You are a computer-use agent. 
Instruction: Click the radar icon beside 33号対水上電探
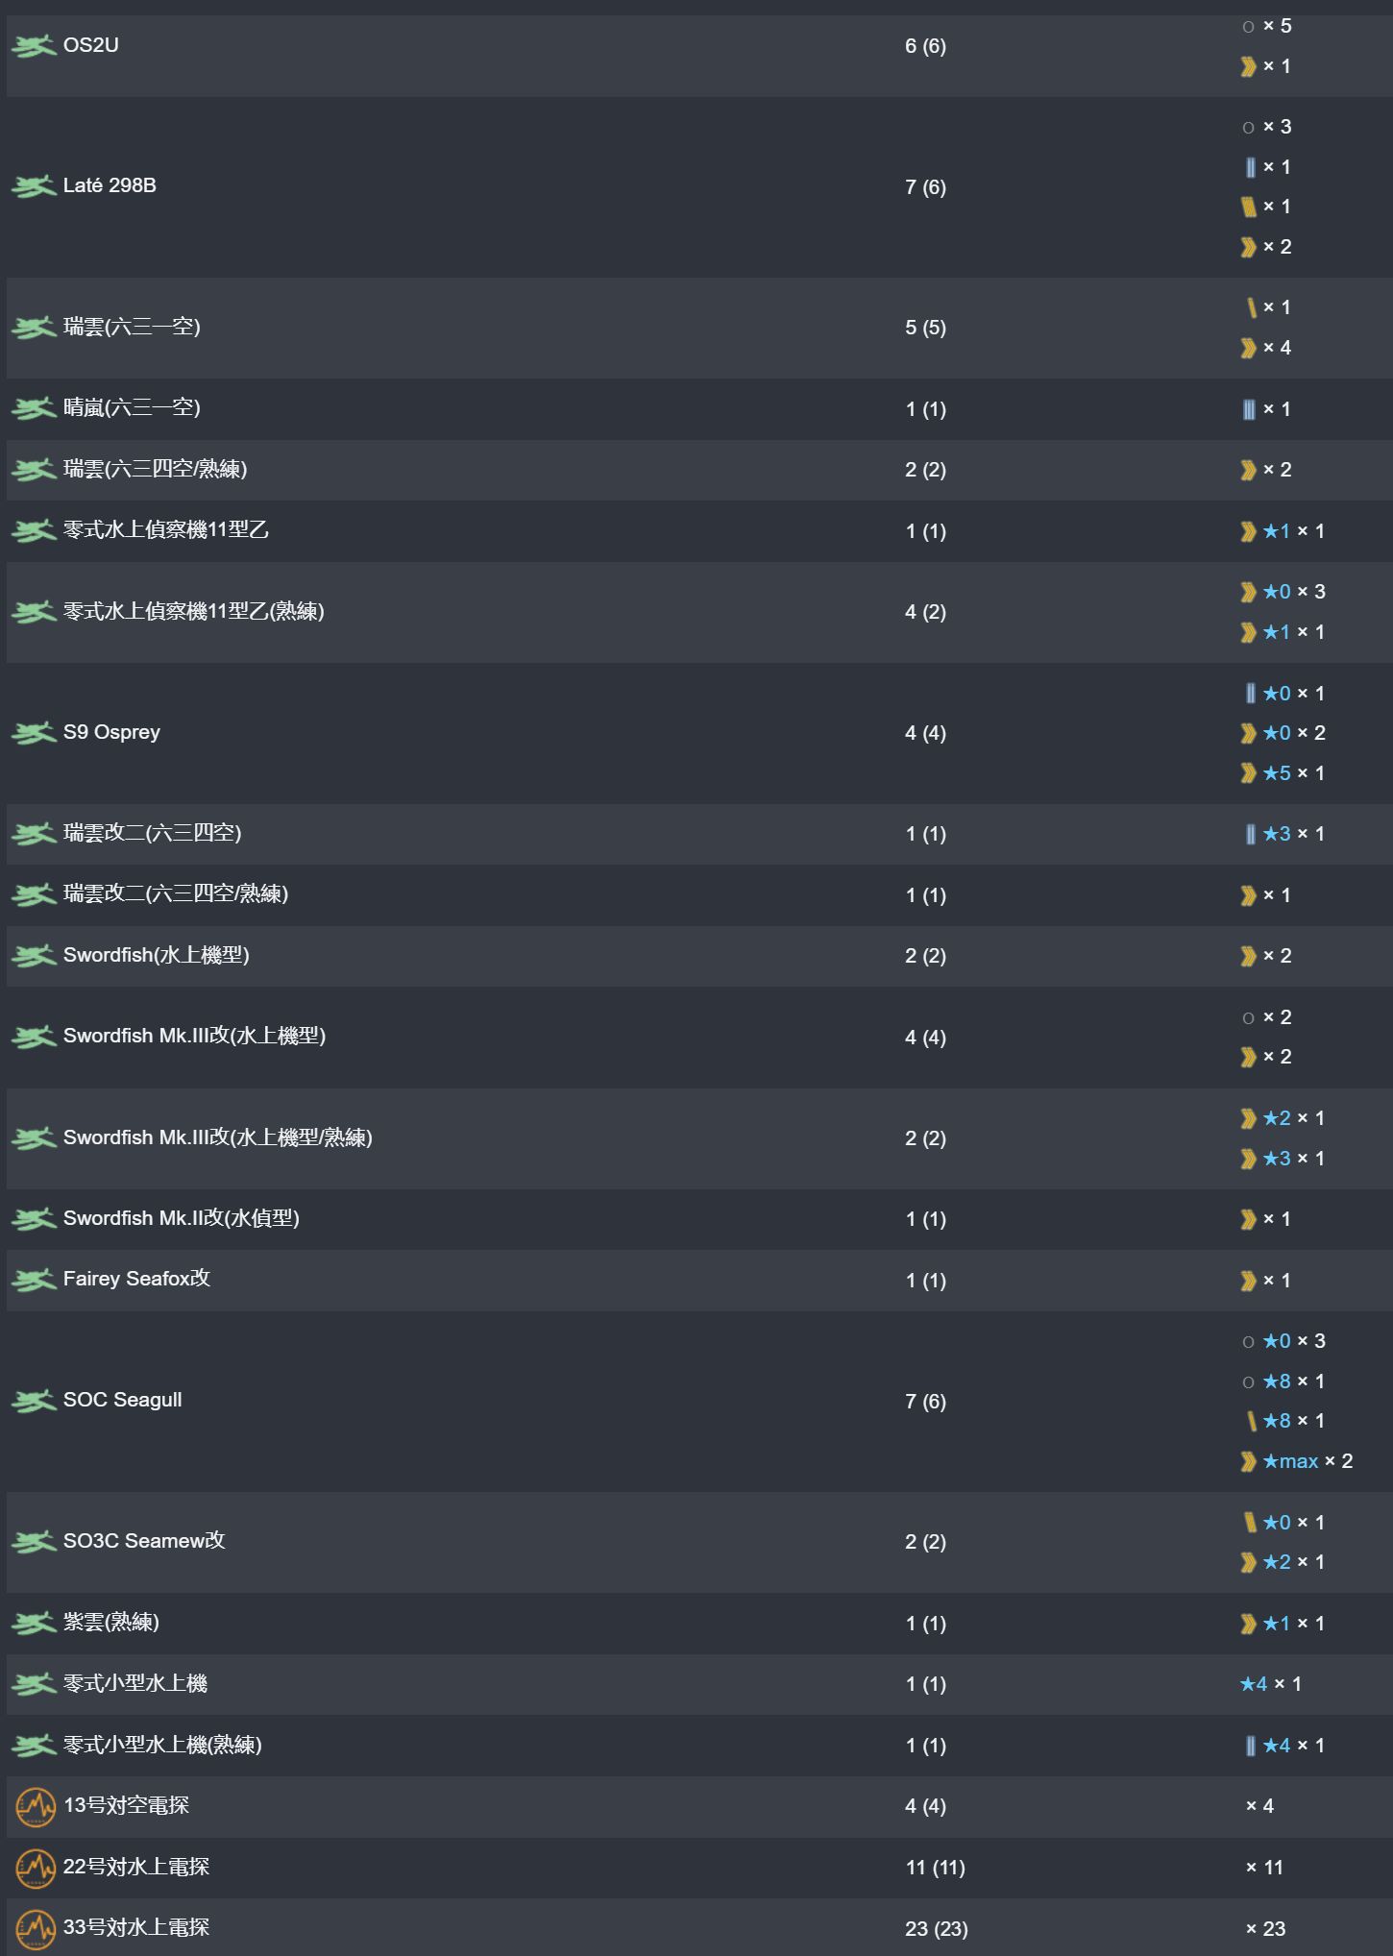[x=36, y=1928]
